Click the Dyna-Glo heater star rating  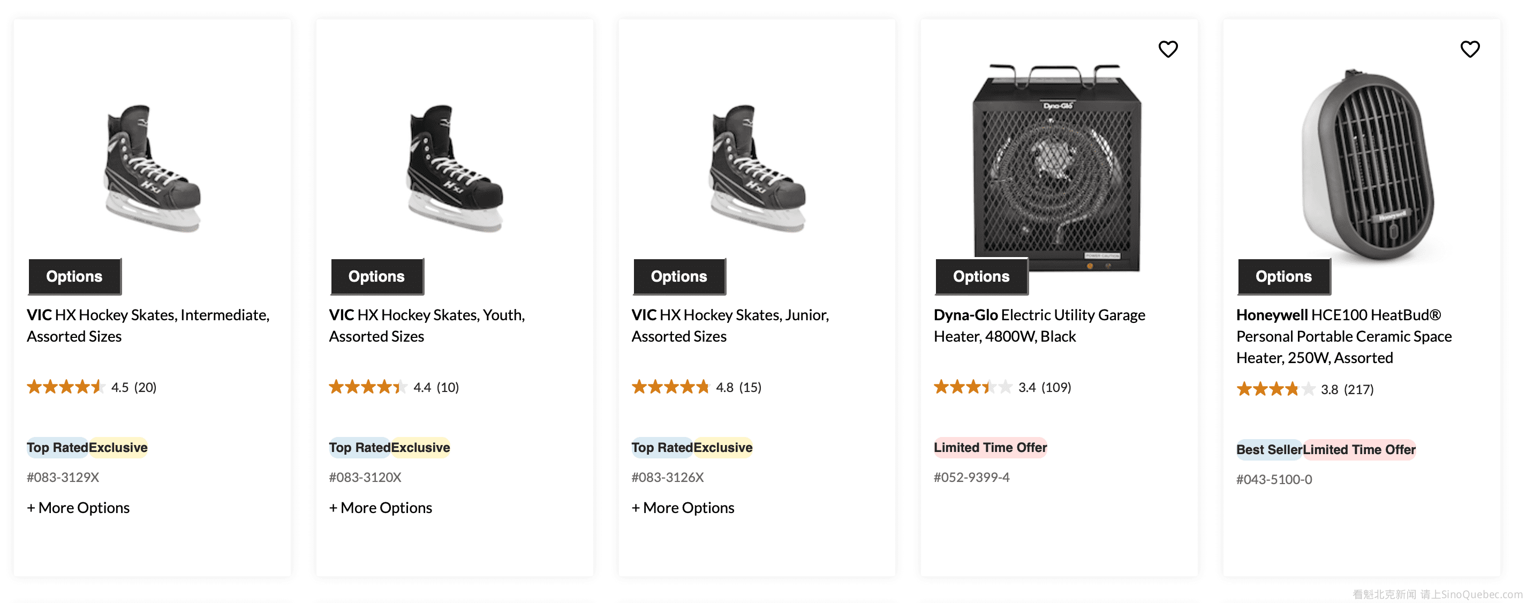click(x=972, y=387)
